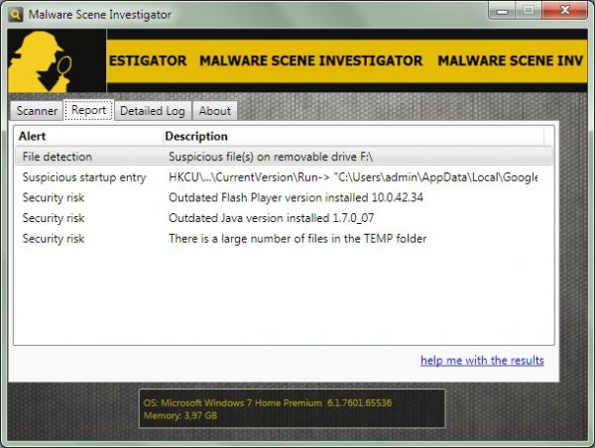Click the scrolling Malware Scene Investigator banner
Image resolution: width=595 pixels, height=448 pixels.
point(347,60)
